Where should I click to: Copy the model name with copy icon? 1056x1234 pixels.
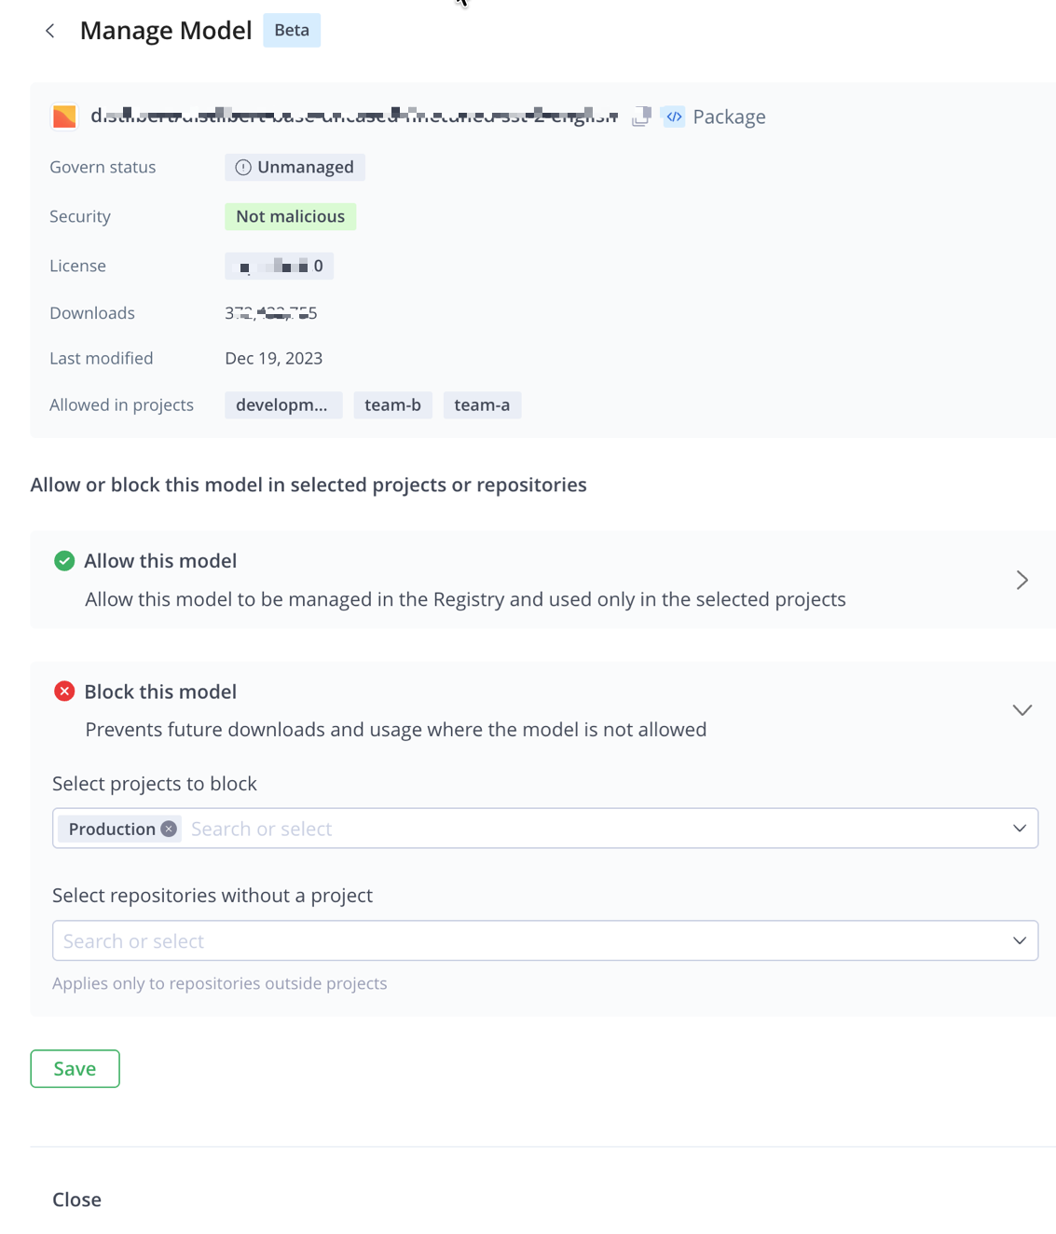tap(641, 117)
